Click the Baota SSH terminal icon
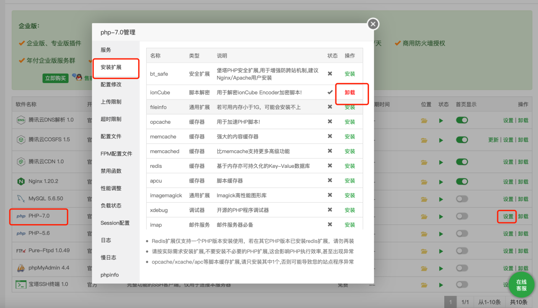This screenshot has width=538, height=308. tap(21, 285)
